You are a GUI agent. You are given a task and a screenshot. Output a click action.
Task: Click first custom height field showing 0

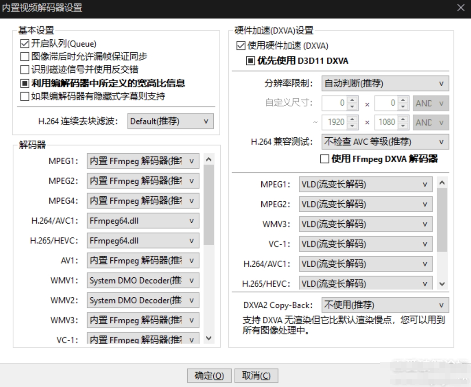click(386, 103)
